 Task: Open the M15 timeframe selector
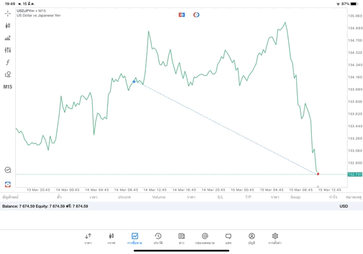[x=7, y=87]
